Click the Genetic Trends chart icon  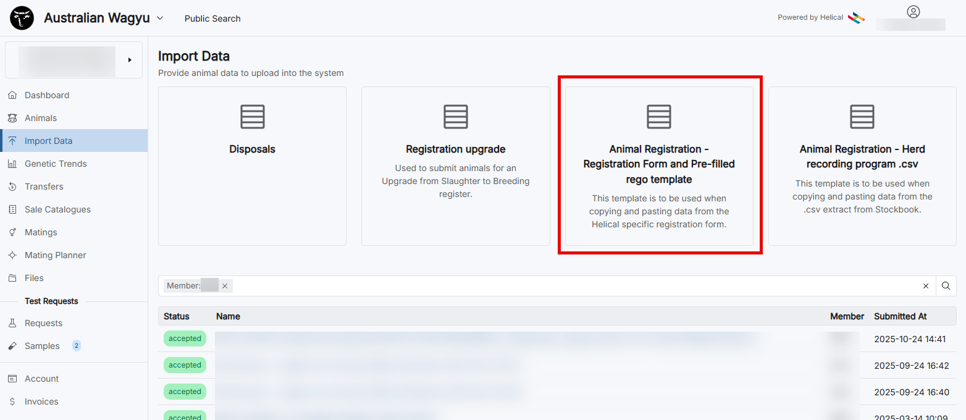[12, 164]
